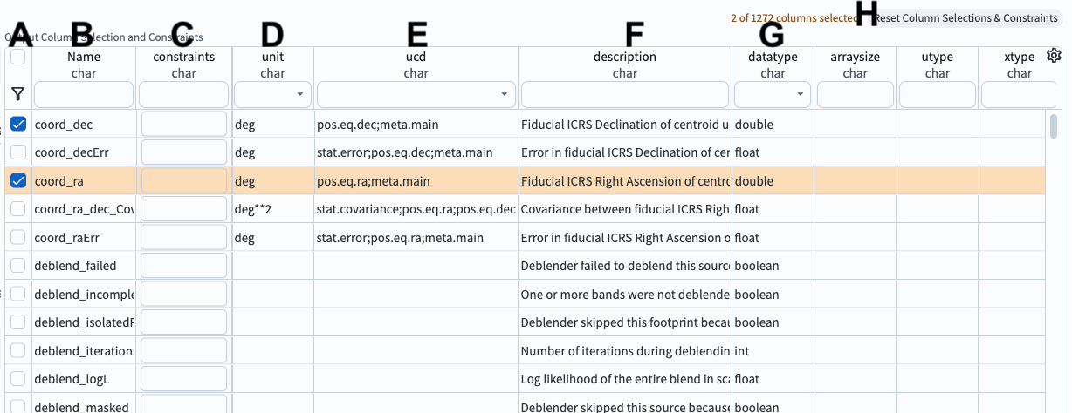Check the coord_decErr row checkbox
Screen dimensions: 1072x413
pos(17,152)
